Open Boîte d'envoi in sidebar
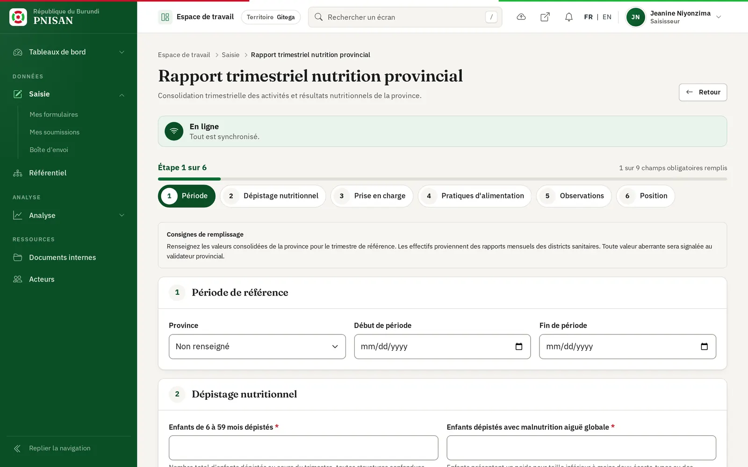Viewport: 748px width, 467px height. (x=49, y=150)
